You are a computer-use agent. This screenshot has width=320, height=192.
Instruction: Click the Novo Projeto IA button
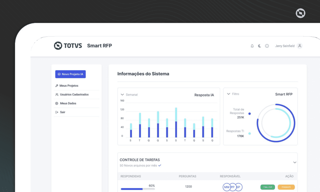coord(70,74)
